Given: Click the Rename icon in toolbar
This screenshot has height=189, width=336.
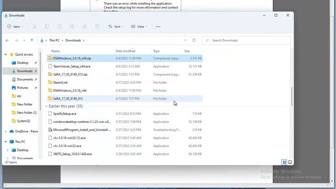Looking at the screenshot, I should click(72, 27).
